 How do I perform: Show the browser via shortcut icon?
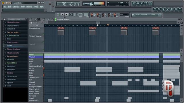point(146,3)
